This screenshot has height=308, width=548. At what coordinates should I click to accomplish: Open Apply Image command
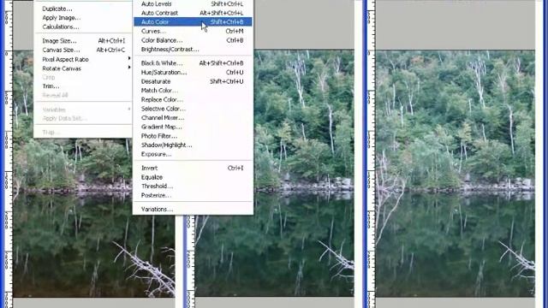coord(83,17)
